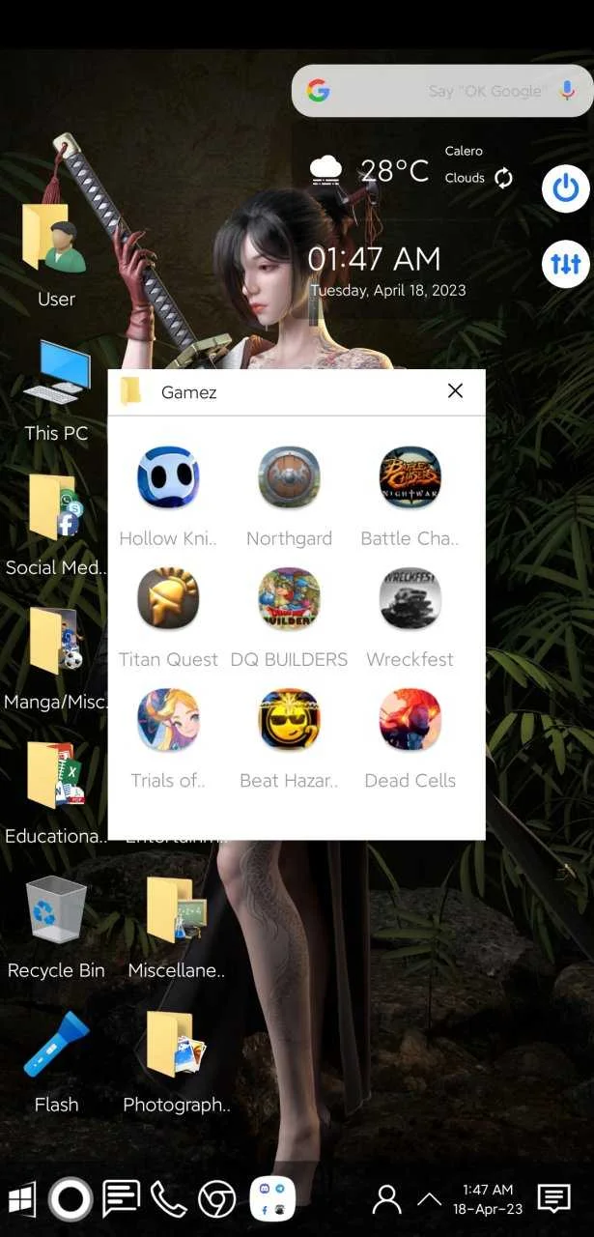Screen dimensions: 594x1237
Task: Open Hollow Knight game in Gamez folder
Action: coord(168,477)
